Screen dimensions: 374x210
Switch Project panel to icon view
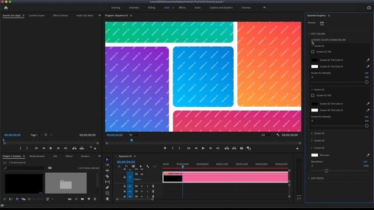[x=17, y=199]
